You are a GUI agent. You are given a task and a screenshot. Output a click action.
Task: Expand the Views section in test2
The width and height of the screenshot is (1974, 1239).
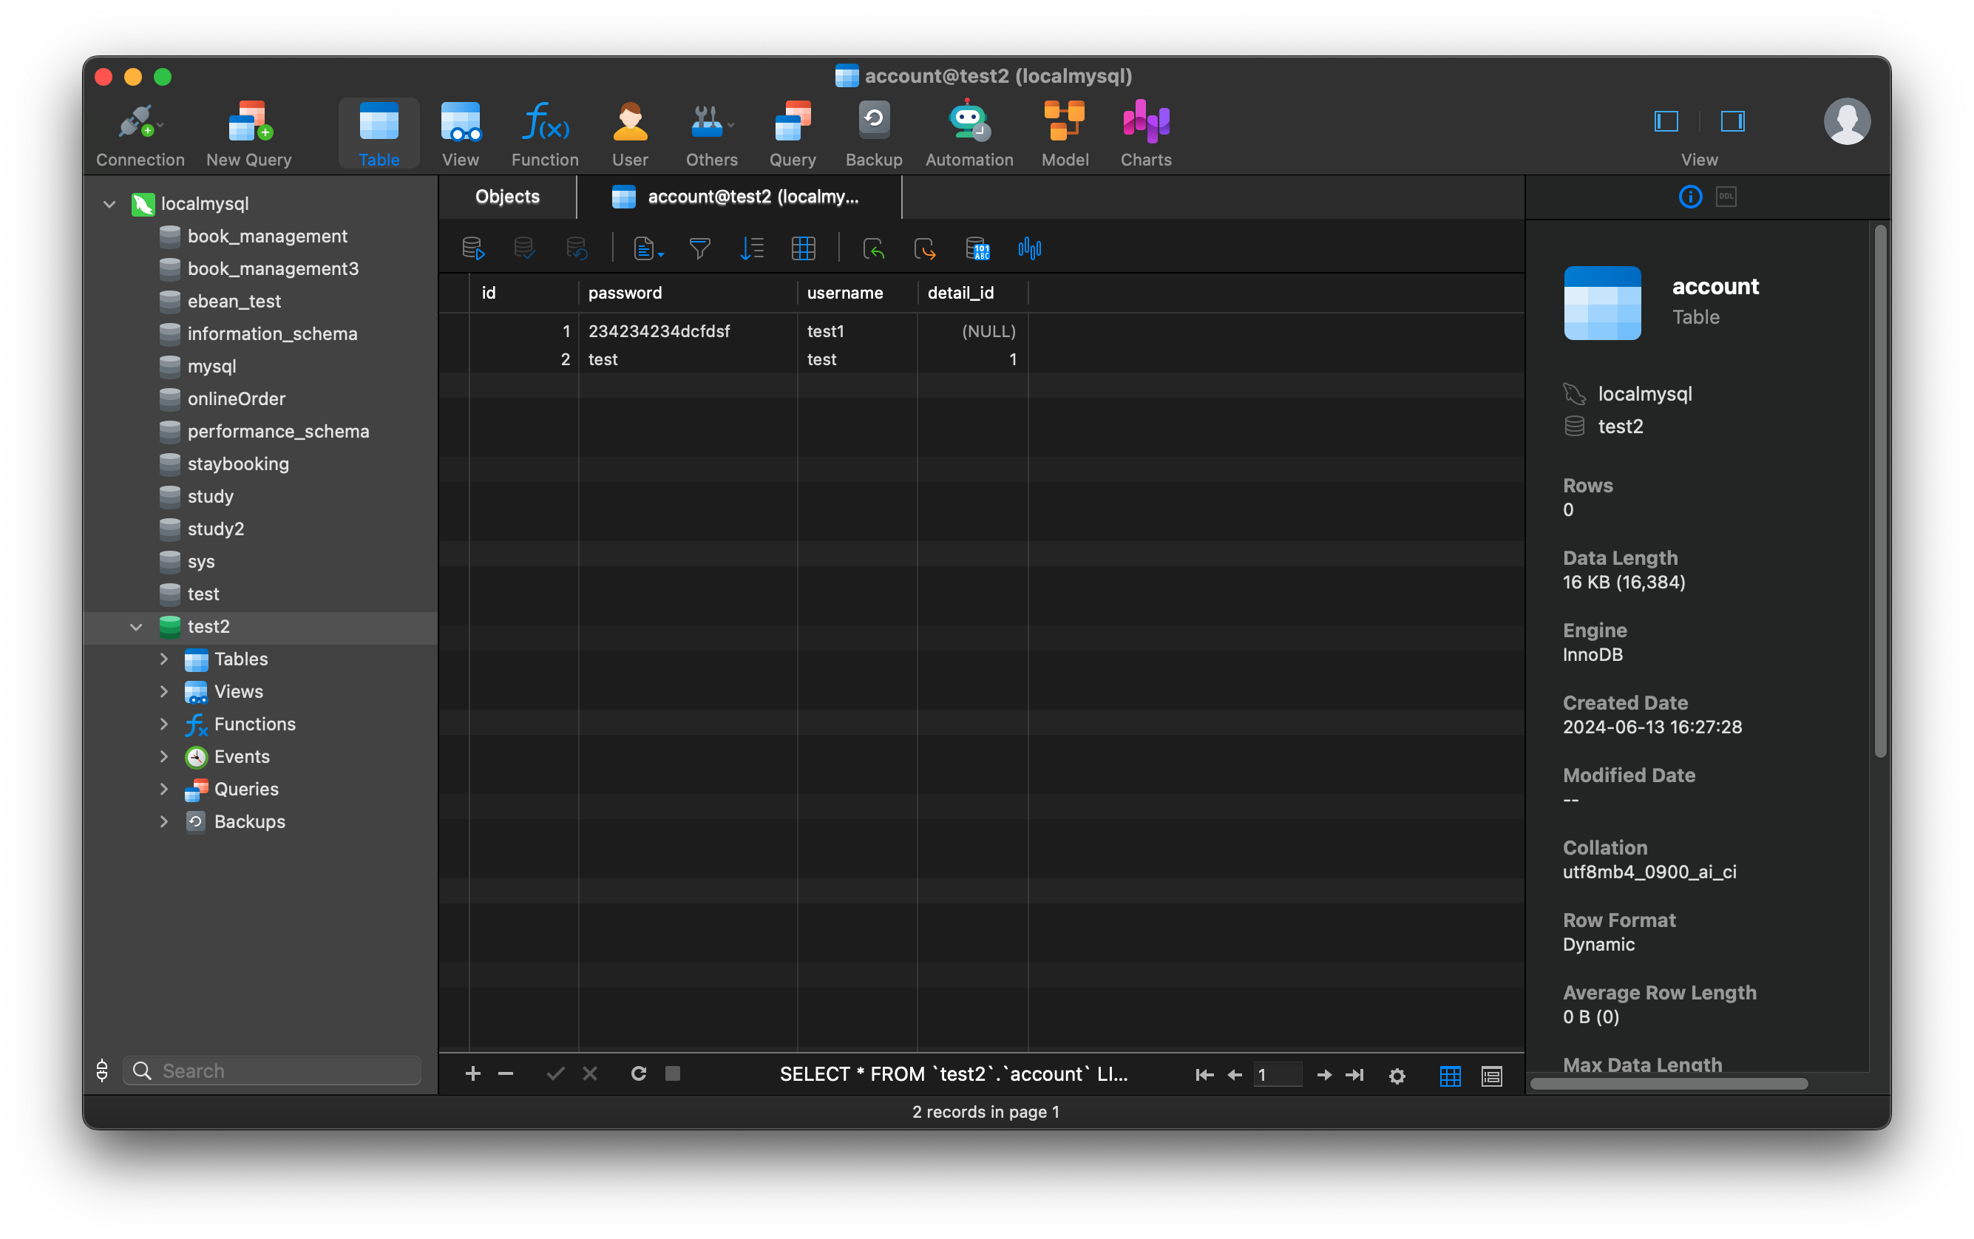pos(164,691)
